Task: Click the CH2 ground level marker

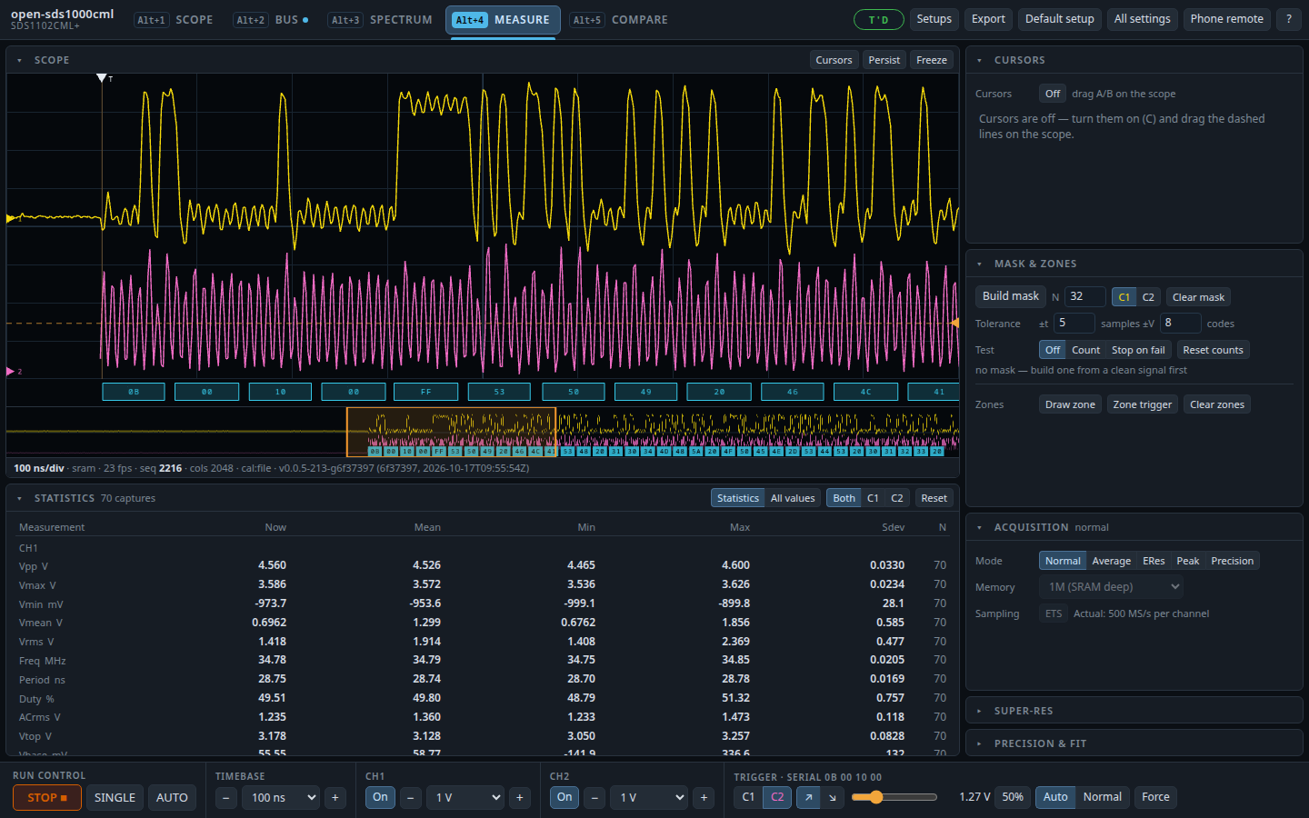Action: (11, 371)
